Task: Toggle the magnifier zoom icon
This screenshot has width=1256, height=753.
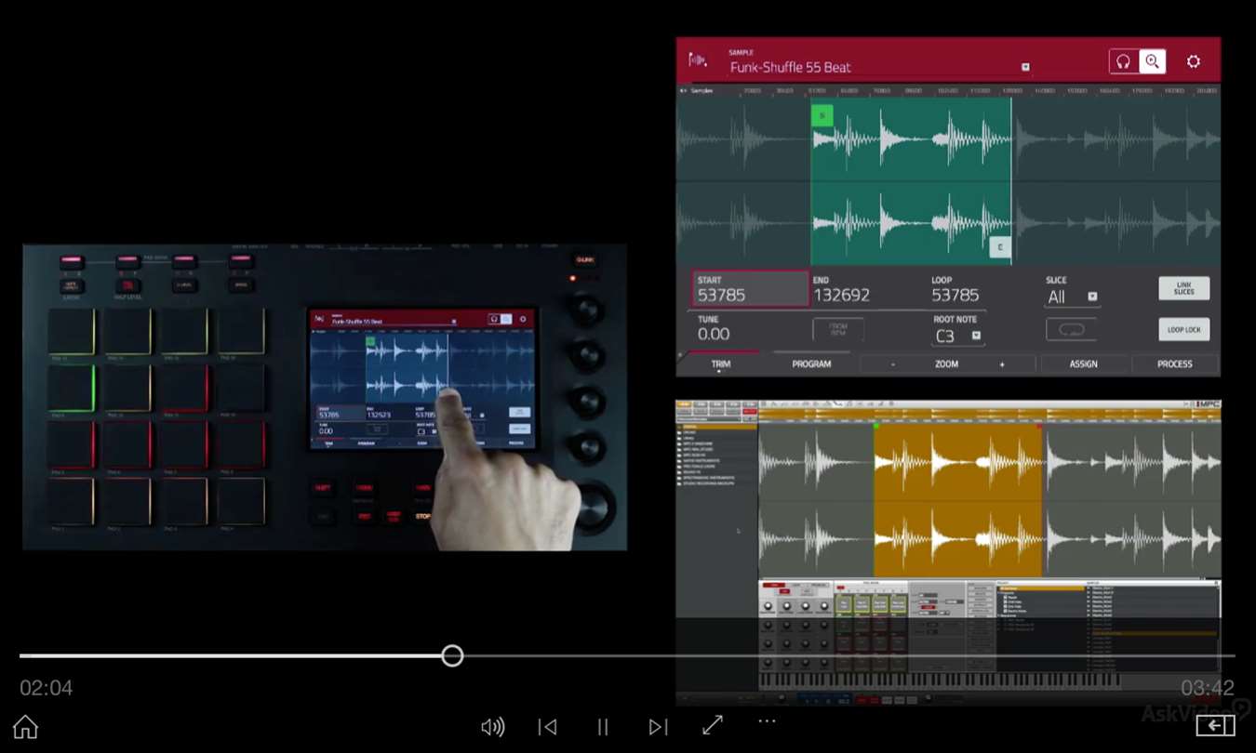Action: [1152, 61]
